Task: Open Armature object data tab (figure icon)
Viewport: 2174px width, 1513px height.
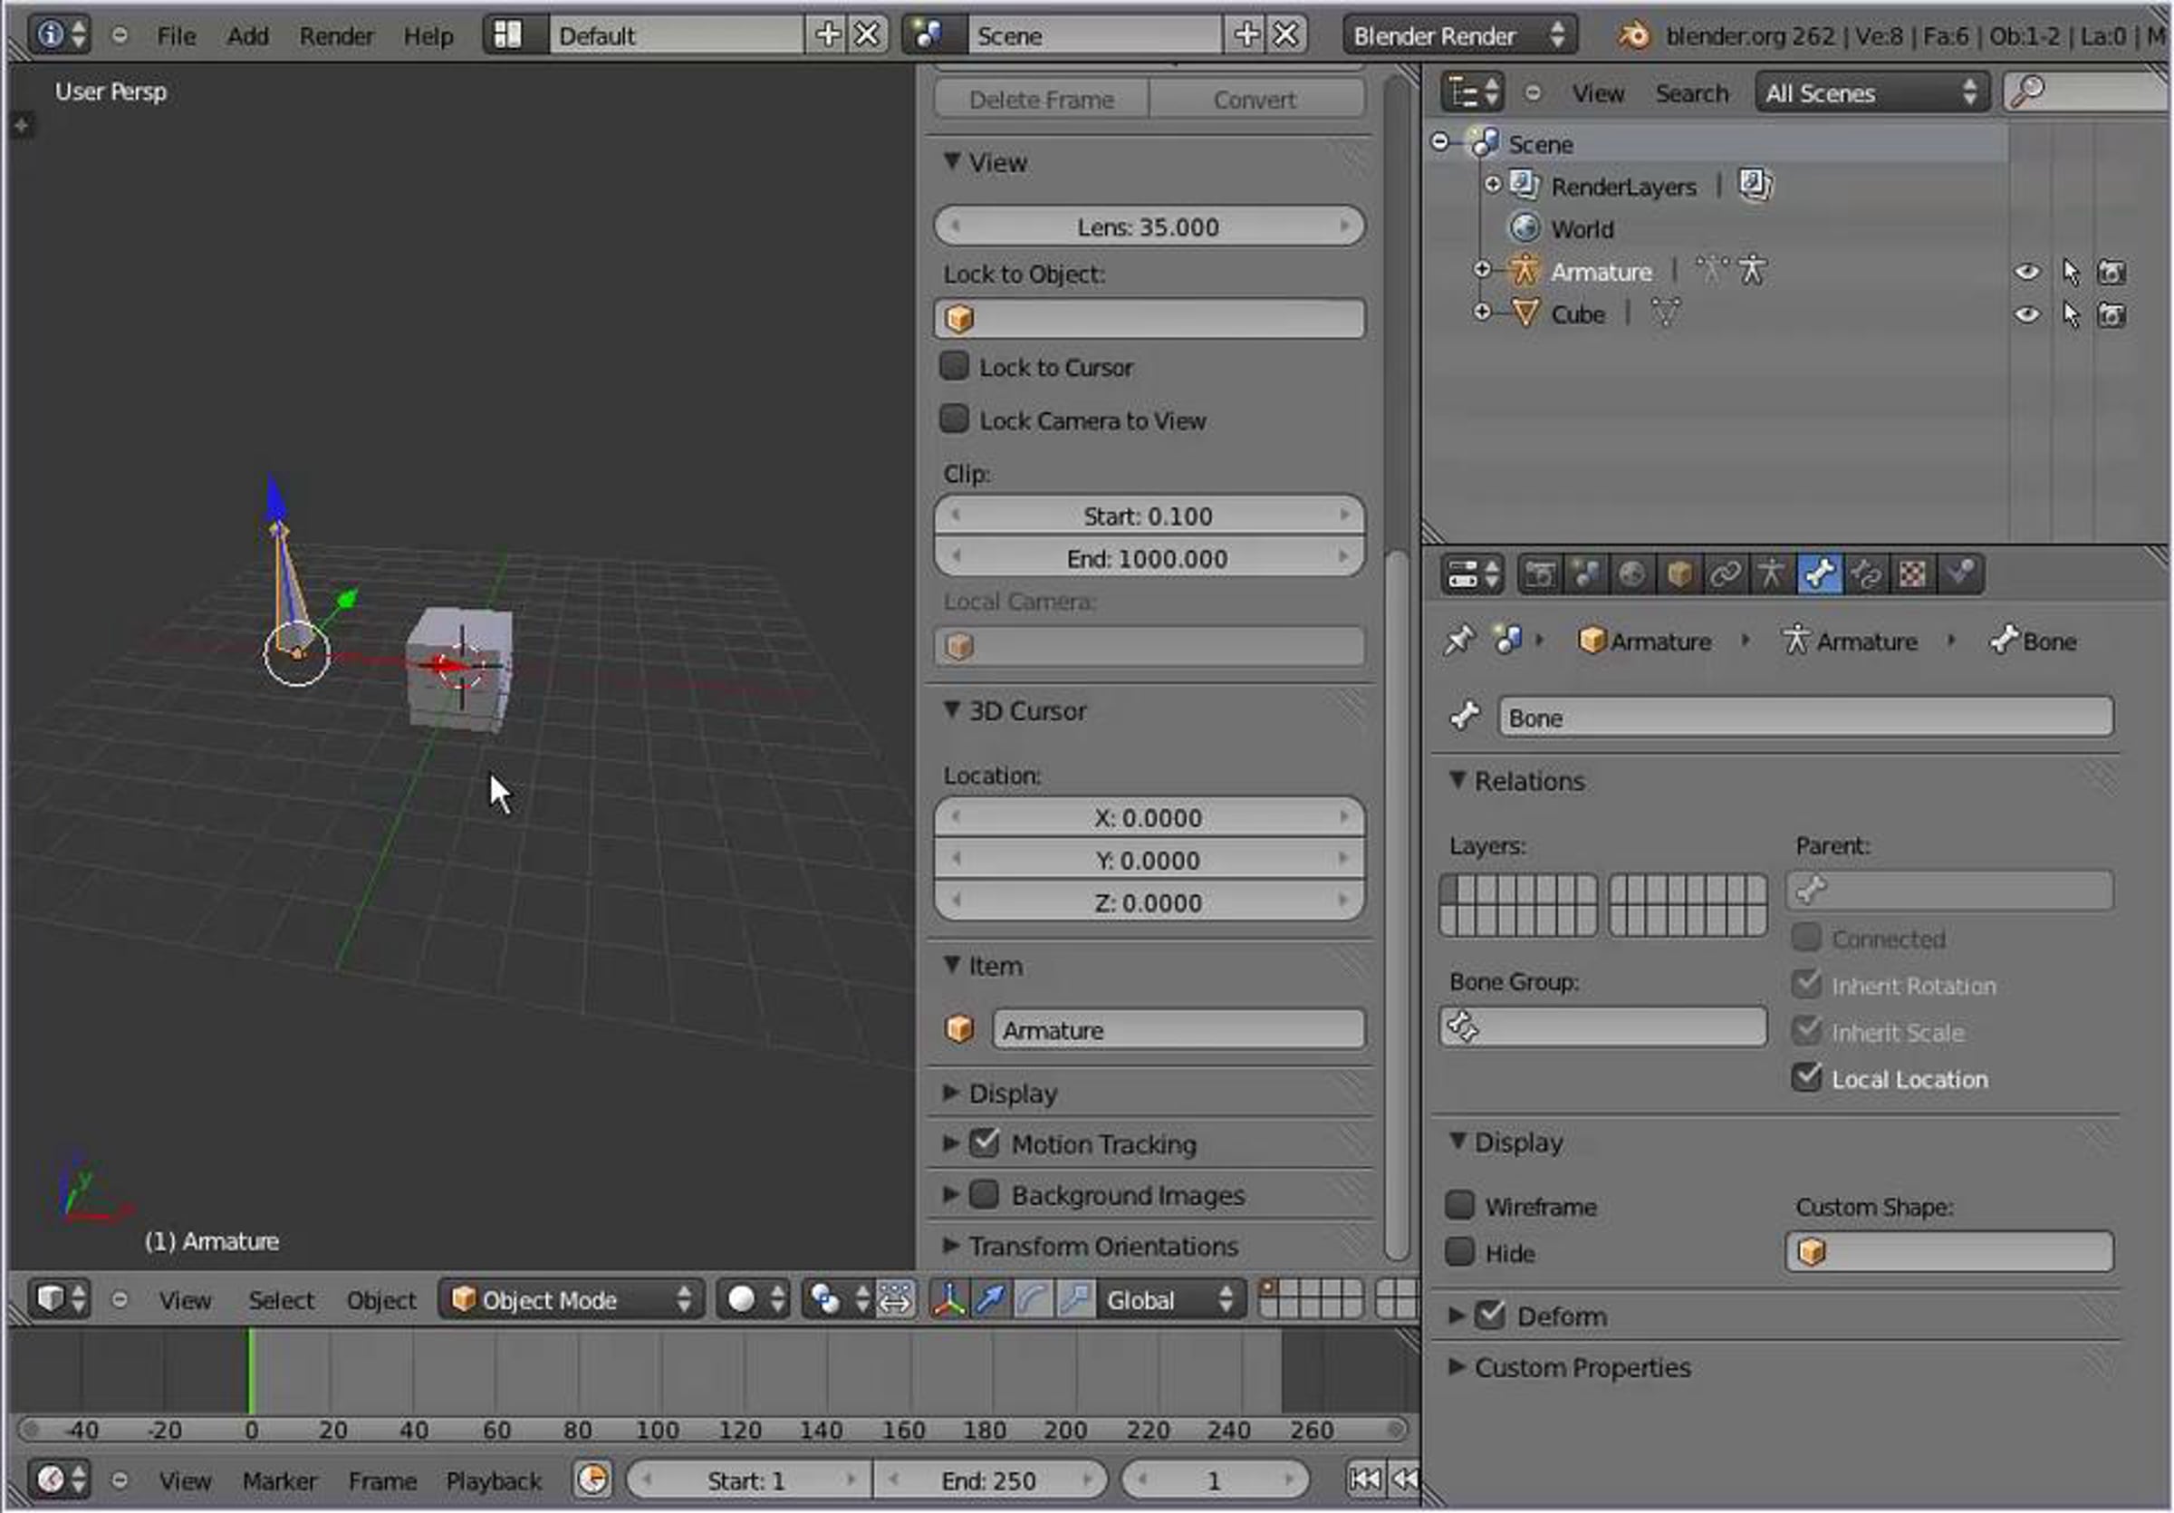Action: (x=1771, y=574)
